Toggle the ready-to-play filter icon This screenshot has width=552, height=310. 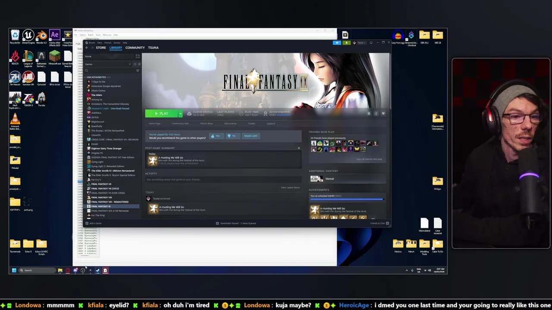point(139,64)
